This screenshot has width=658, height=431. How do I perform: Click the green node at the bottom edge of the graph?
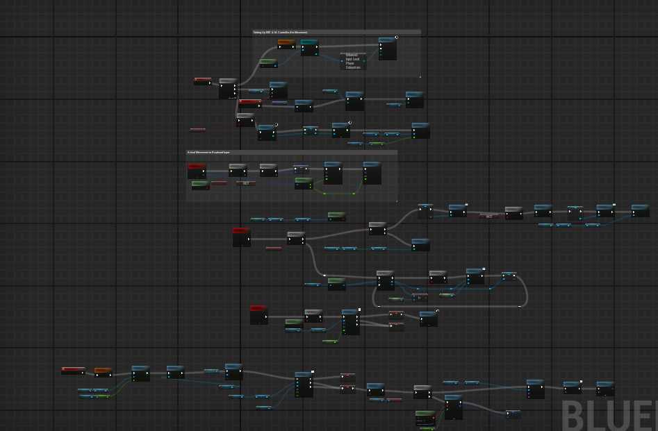425,418
